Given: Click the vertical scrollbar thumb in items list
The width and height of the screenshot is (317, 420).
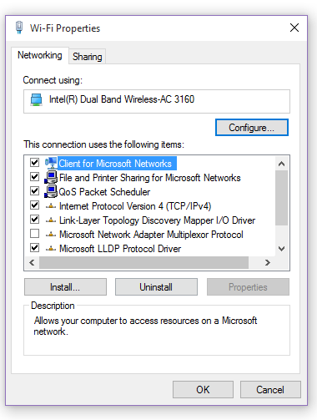Looking at the screenshot, I should pos(281,198).
